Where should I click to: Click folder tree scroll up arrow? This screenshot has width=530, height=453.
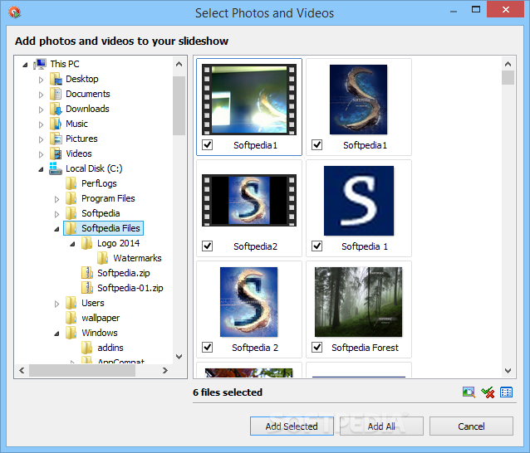179,64
